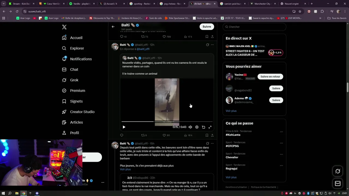This screenshot has height=196, width=349.
Task: Open more options for Chevalier trend
Action: click(x=281, y=154)
